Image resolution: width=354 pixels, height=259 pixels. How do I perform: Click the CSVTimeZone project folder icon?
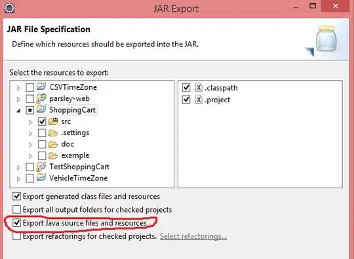pyautogui.click(x=41, y=87)
